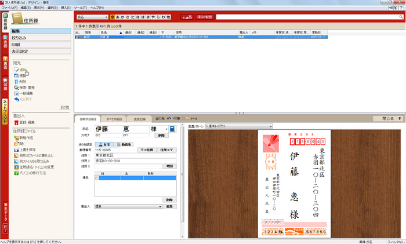Screen dimensions: 406x244
Task: Check the first row checkbox in 連名 table
Action: (97, 178)
